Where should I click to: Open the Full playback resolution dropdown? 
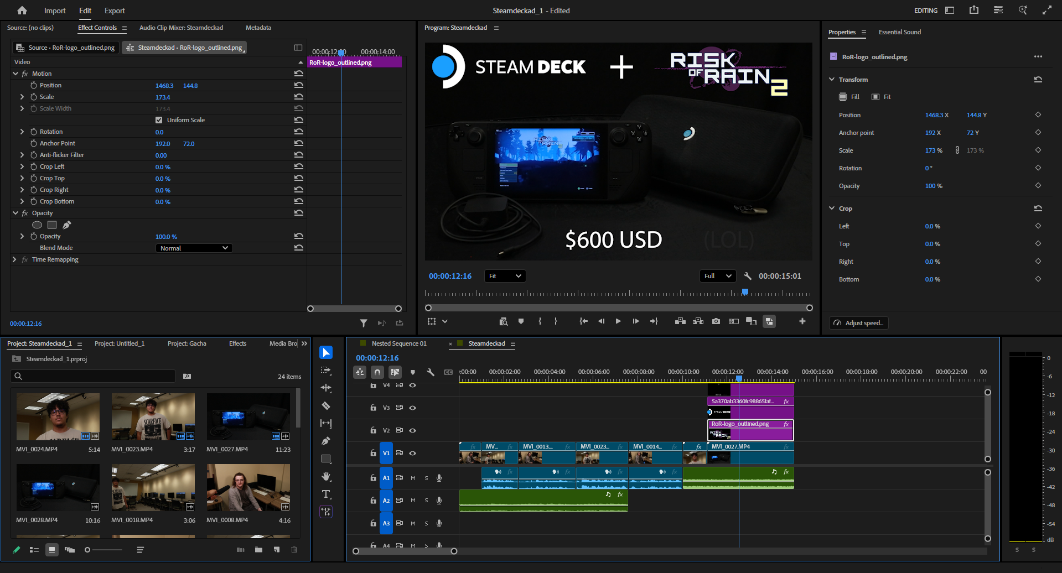pyautogui.click(x=718, y=276)
